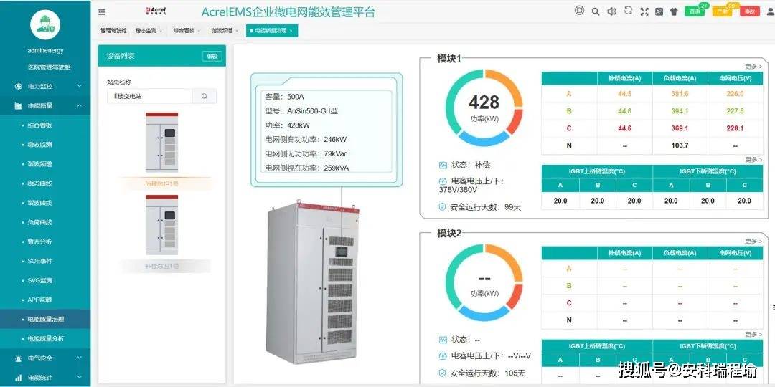Open the help lifebuoy icon in top toolbar
The image size is (775, 387).
(x=580, y=11)
